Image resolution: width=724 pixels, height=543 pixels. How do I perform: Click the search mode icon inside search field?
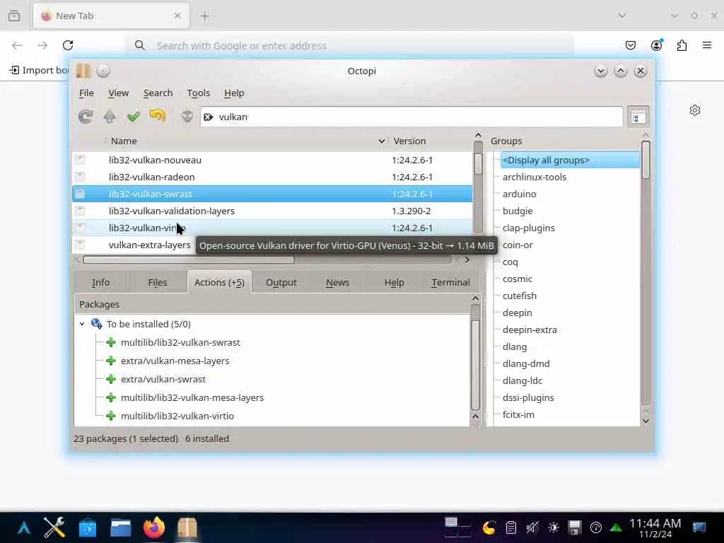209,117
